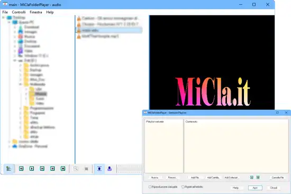Open the File menu
The image size is (291, 194).
[x=5, y=12]
